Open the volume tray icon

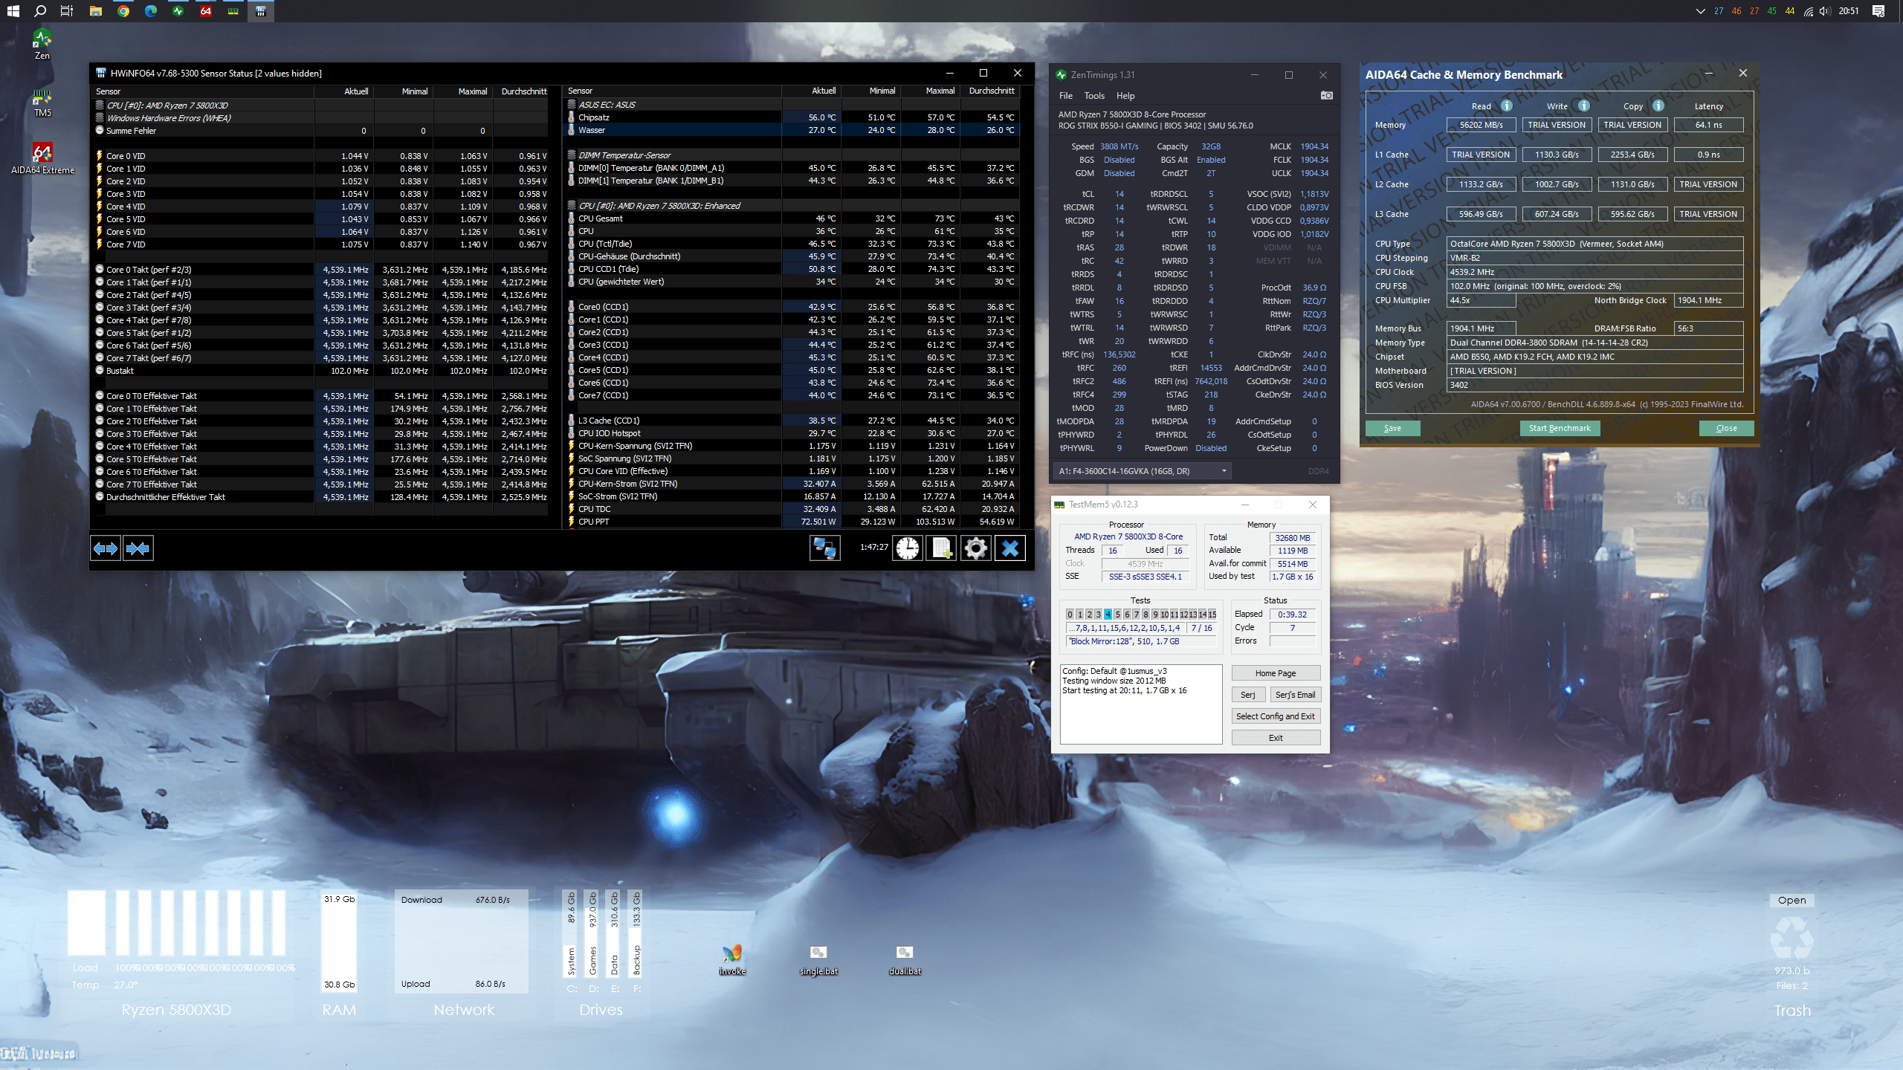click(1824, 11)
